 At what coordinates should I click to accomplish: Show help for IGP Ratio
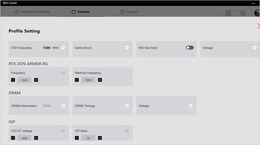click(127, 131)
